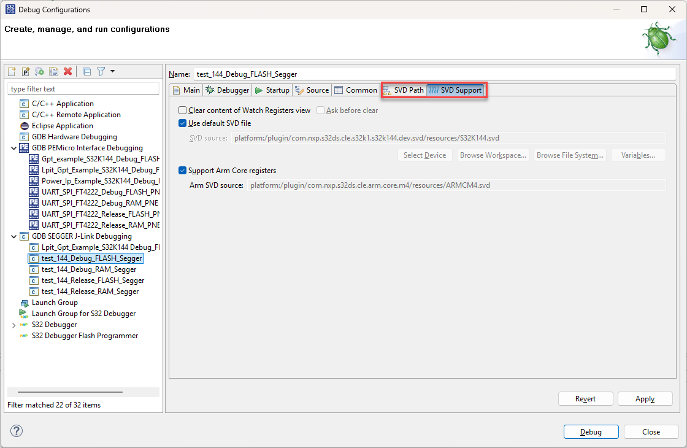Screen dimensions: 687x448
Task: Collapse GDB PEMicro Interface Debugging node
Action: coord(13,148)
